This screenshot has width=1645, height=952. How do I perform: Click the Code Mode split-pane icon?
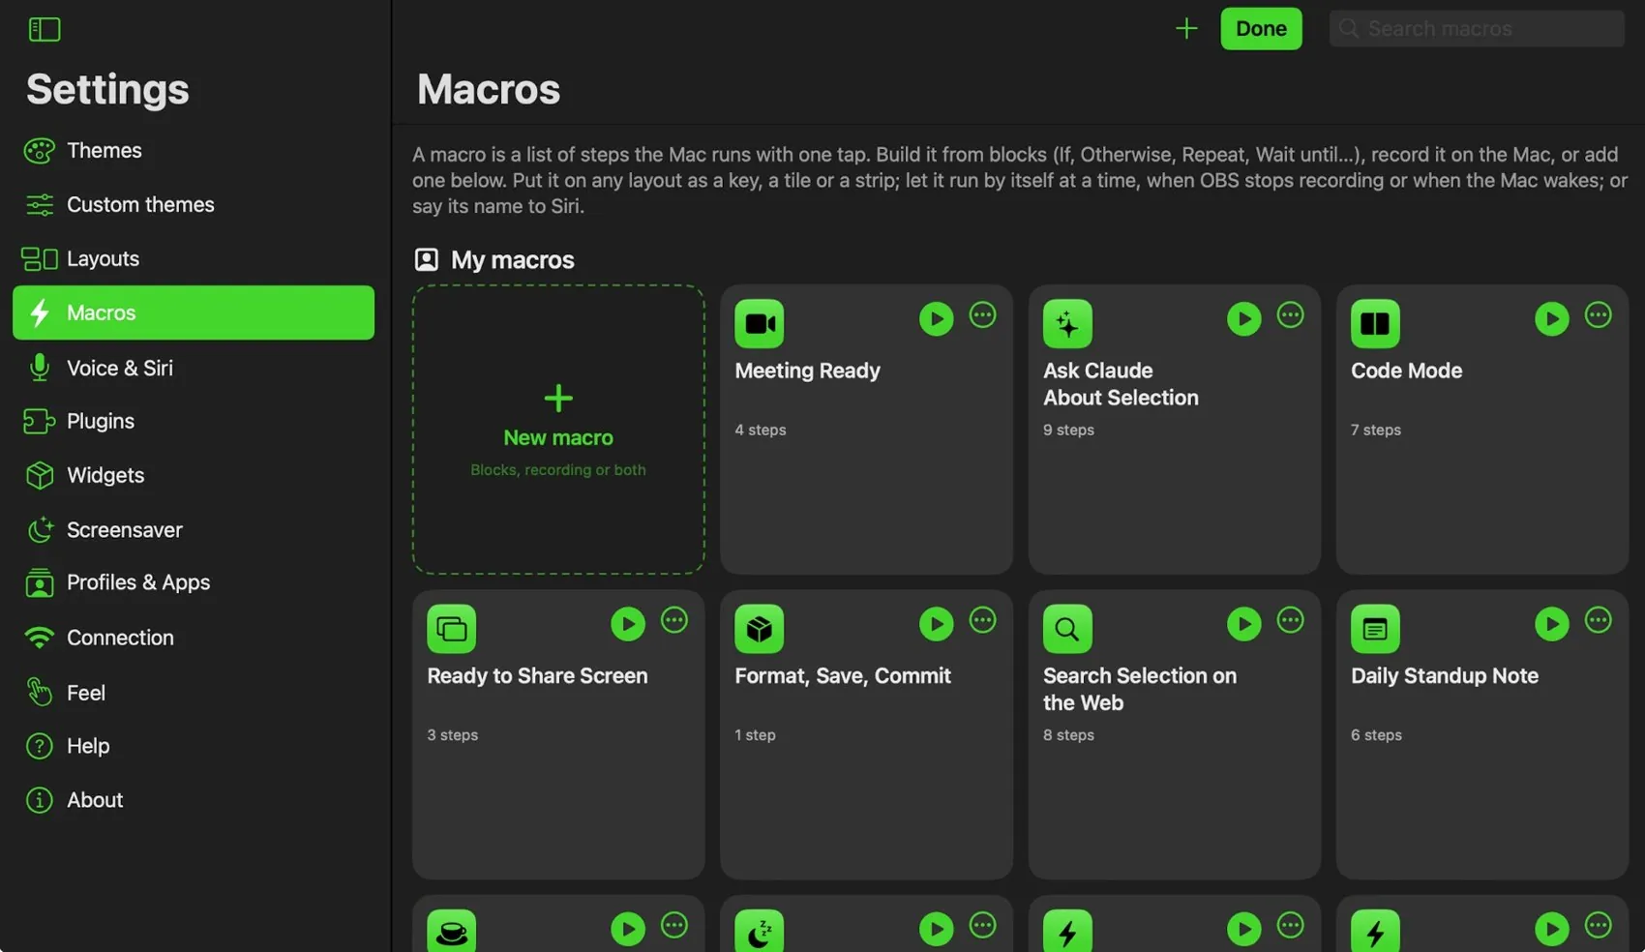tap(1375, 323)
